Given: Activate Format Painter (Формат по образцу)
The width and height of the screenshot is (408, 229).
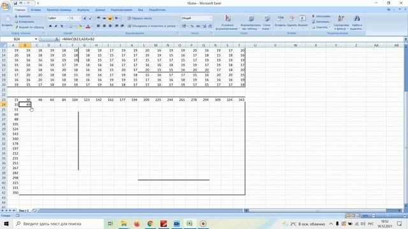Looking at the screenshot, I should point(29,27).
